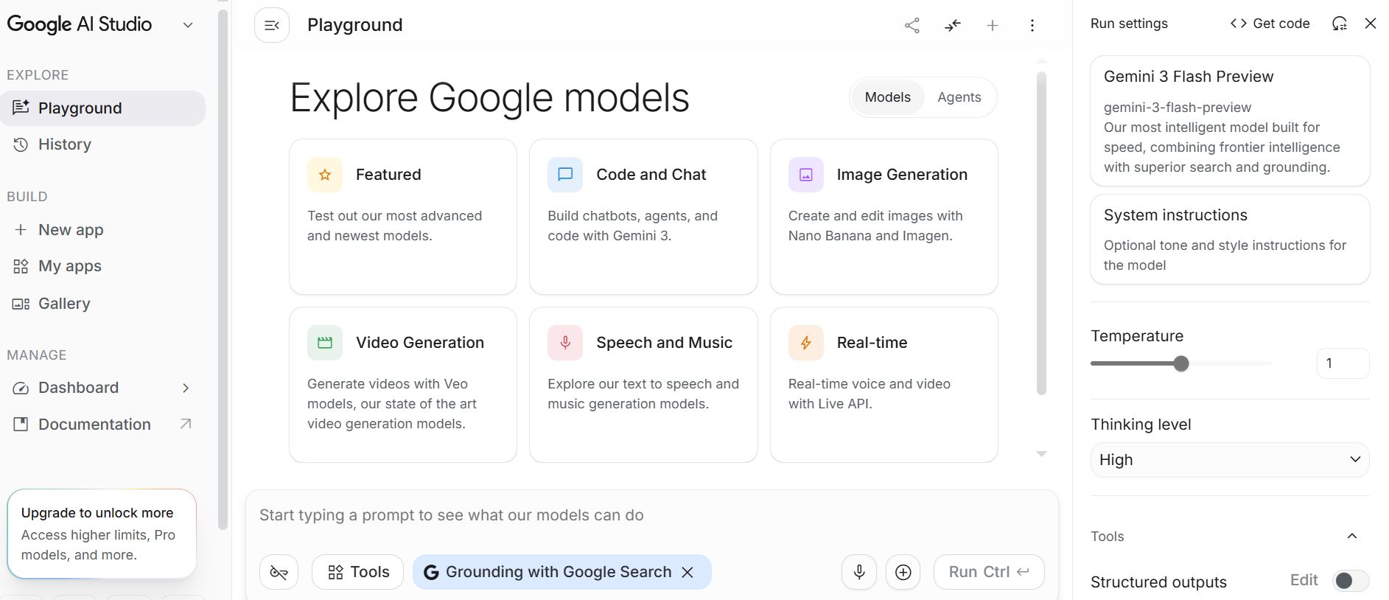Click the reset default settings icon
The image size is (1389, 600).
tap(1340, 24)
